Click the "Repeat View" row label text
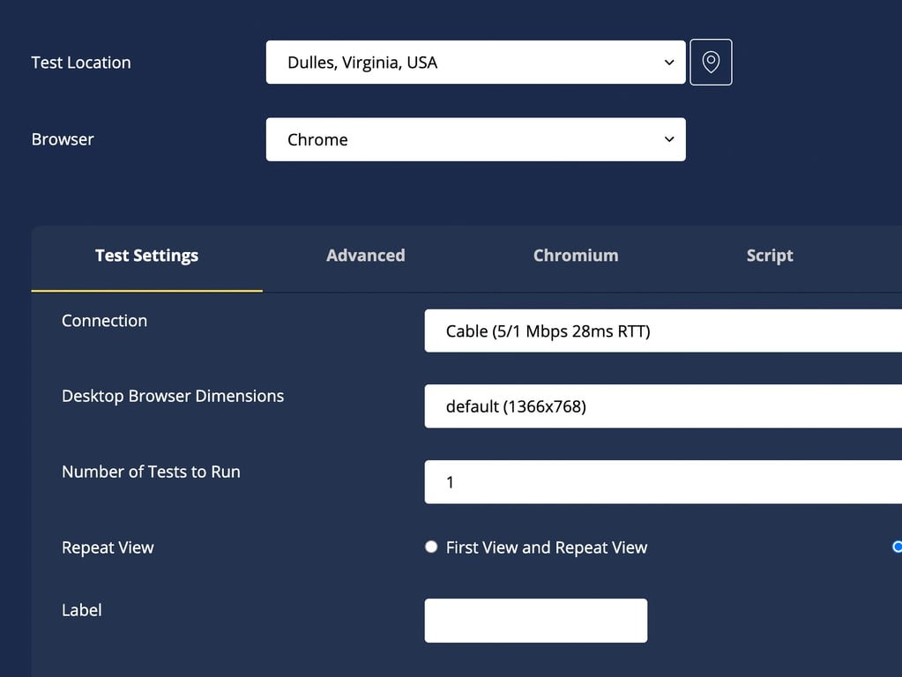 click(108, 547)
